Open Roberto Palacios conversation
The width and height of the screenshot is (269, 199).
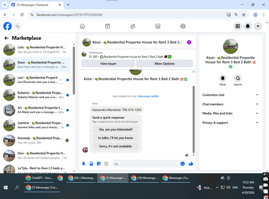36,95
